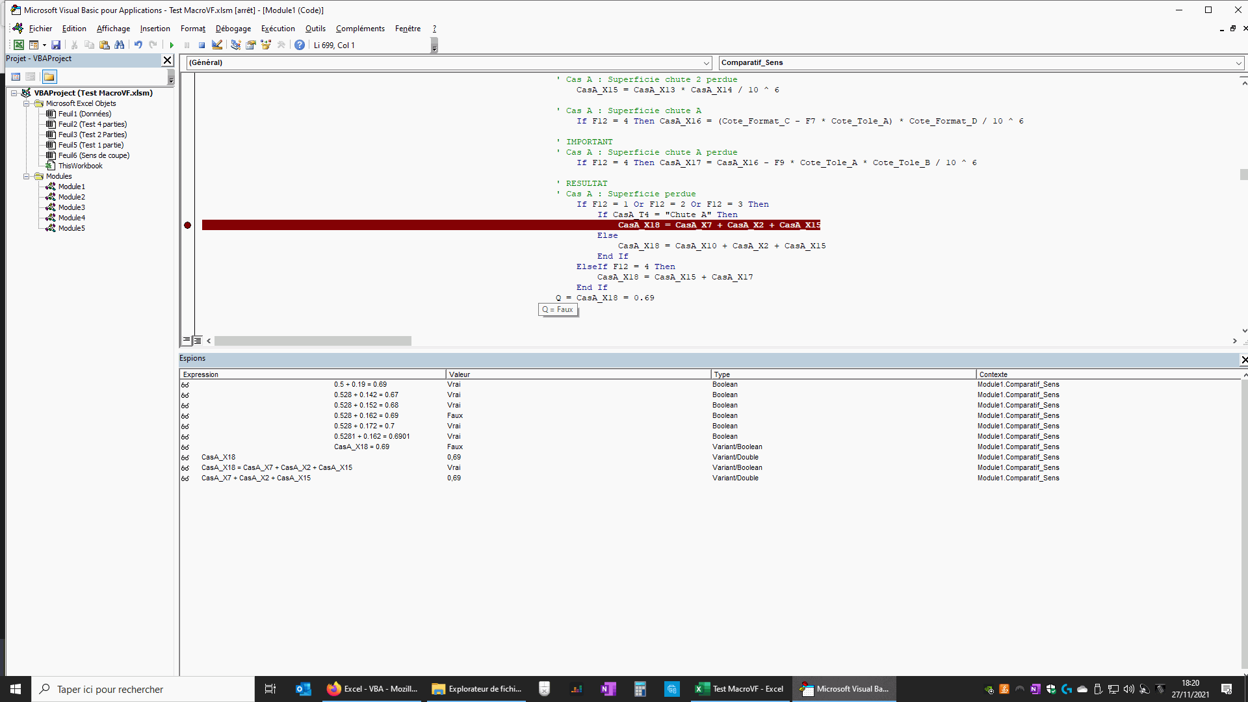This screenshot has width=1248, height=702.
Task: Switch to Excel via toolbar icon
Action: click(x=19, y=45)
